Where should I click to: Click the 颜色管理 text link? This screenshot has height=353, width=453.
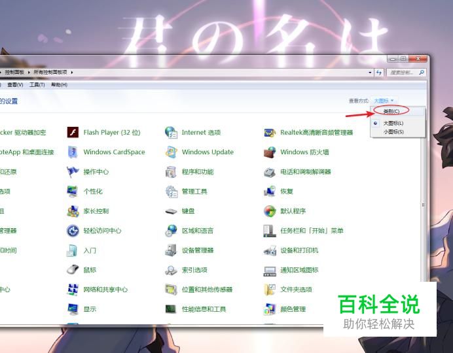293,309
